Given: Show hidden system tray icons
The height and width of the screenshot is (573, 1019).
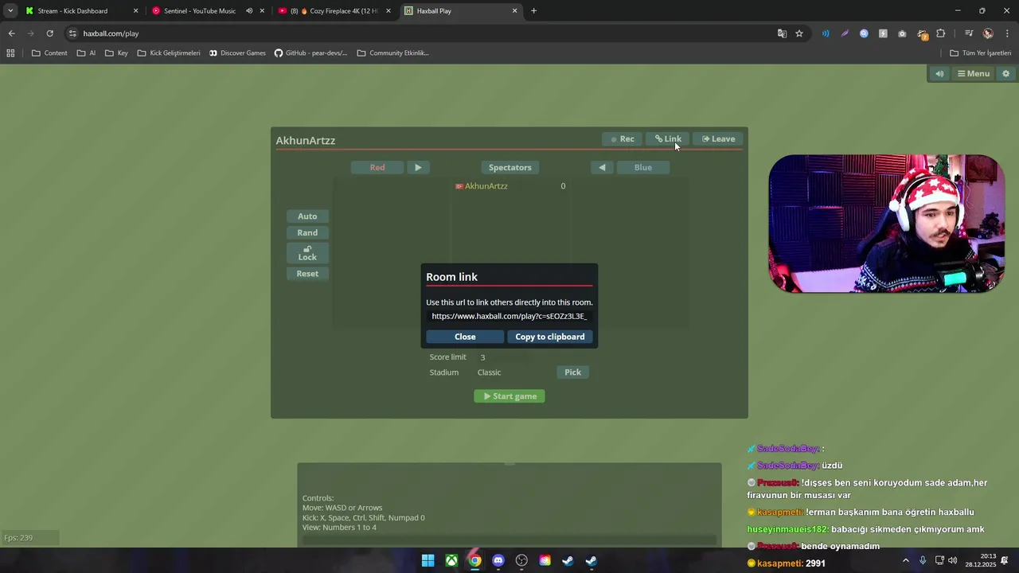Looking at the screenshot, I should 905,560.
